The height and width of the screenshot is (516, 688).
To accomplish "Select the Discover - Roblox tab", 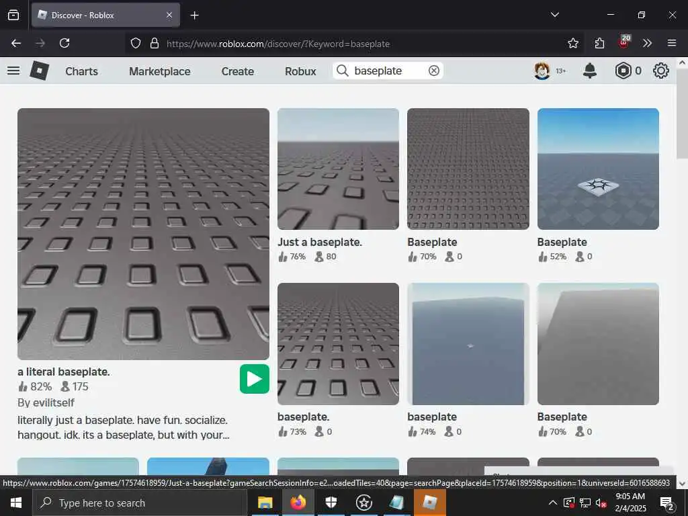I will [105, 15].
